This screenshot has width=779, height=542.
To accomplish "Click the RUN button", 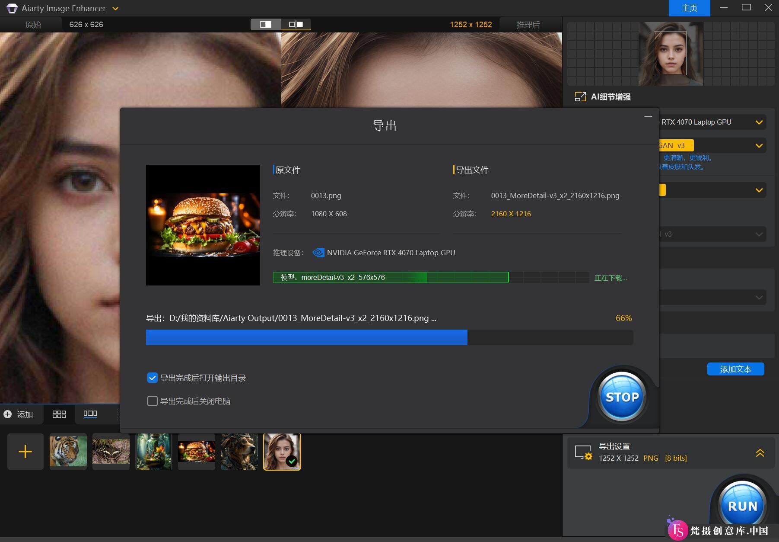I will coord(742,505).
